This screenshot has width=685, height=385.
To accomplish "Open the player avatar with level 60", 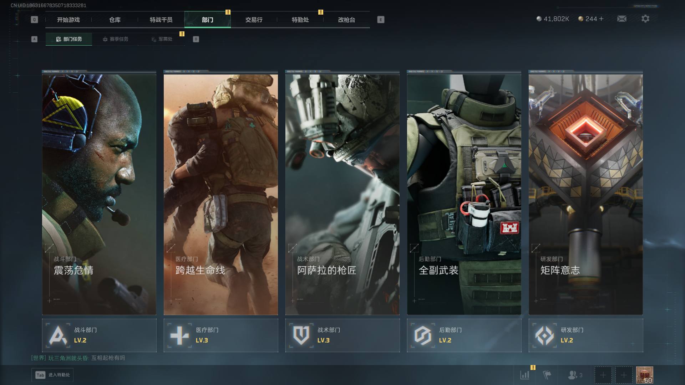I will click(x=644, y=375).
